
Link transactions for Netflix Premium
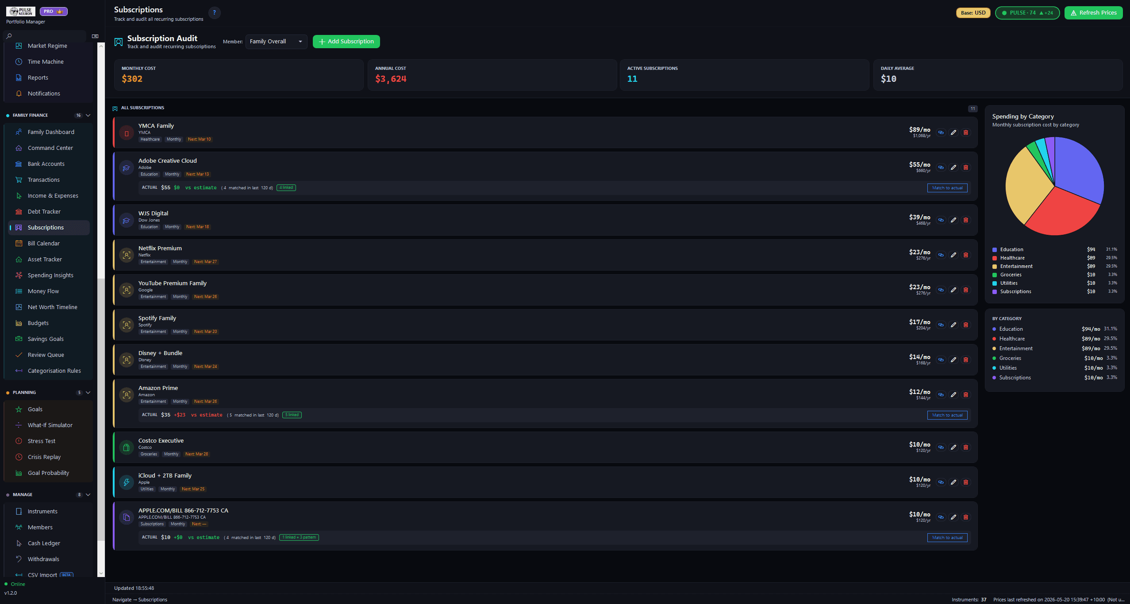tap(941, 255)
